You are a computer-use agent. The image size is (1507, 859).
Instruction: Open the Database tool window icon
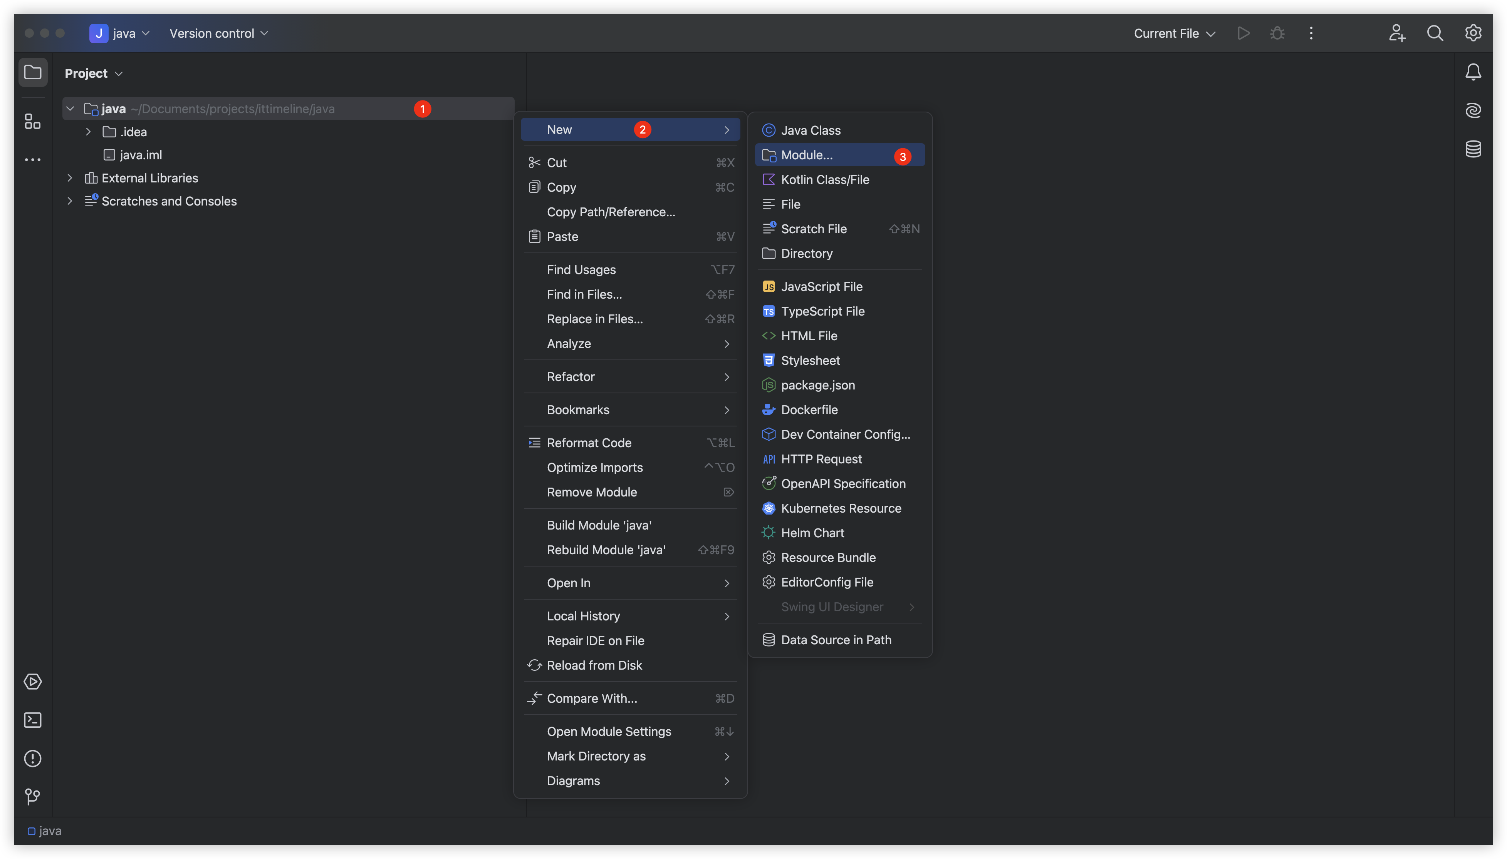click(1473, 149)
